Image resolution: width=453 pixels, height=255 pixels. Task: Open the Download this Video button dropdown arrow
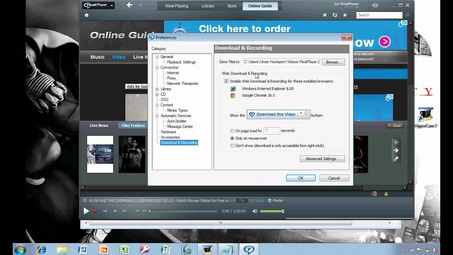coord(301,113)
